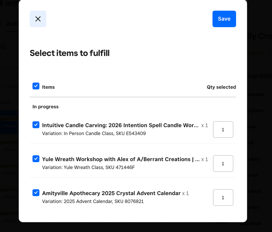272x232 pixels.
Task: Uncheck the Amityville Apothecary Advent Calendar item
Action: (x=36, y=193)
